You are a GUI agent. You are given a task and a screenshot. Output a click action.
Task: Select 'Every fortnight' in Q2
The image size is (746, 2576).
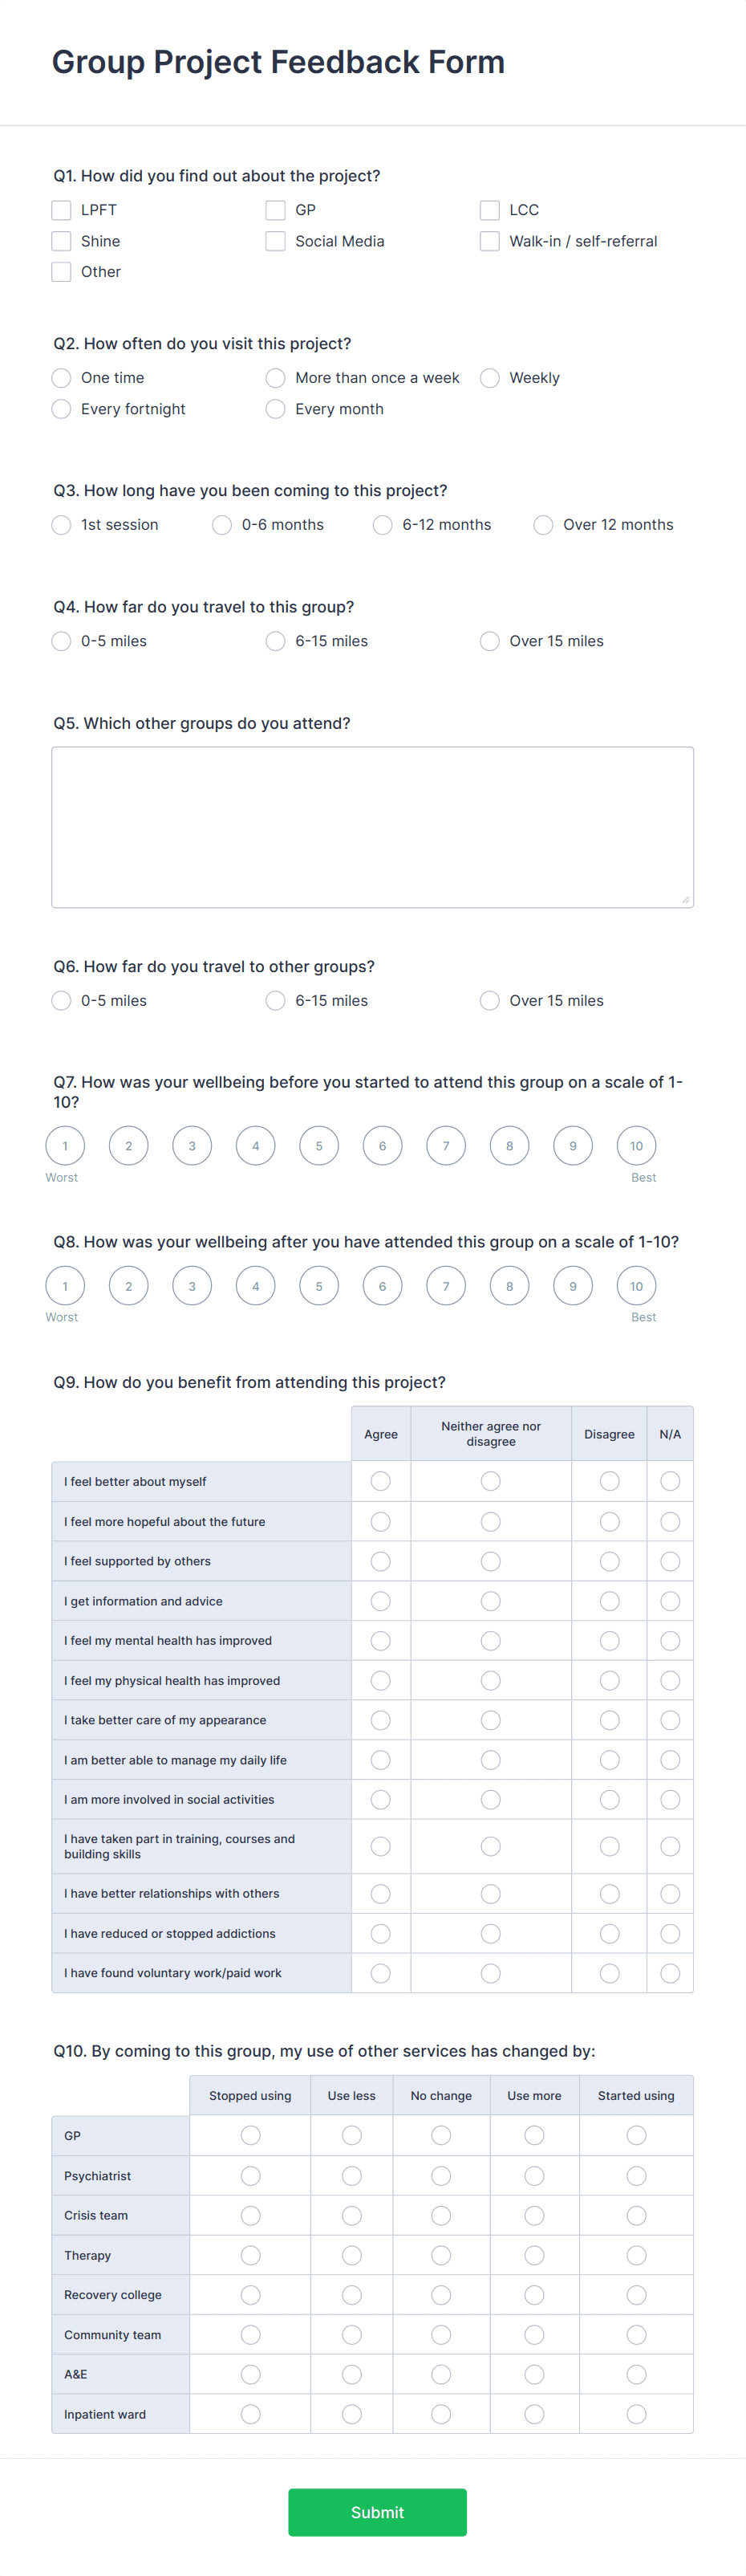coord(61,409)
